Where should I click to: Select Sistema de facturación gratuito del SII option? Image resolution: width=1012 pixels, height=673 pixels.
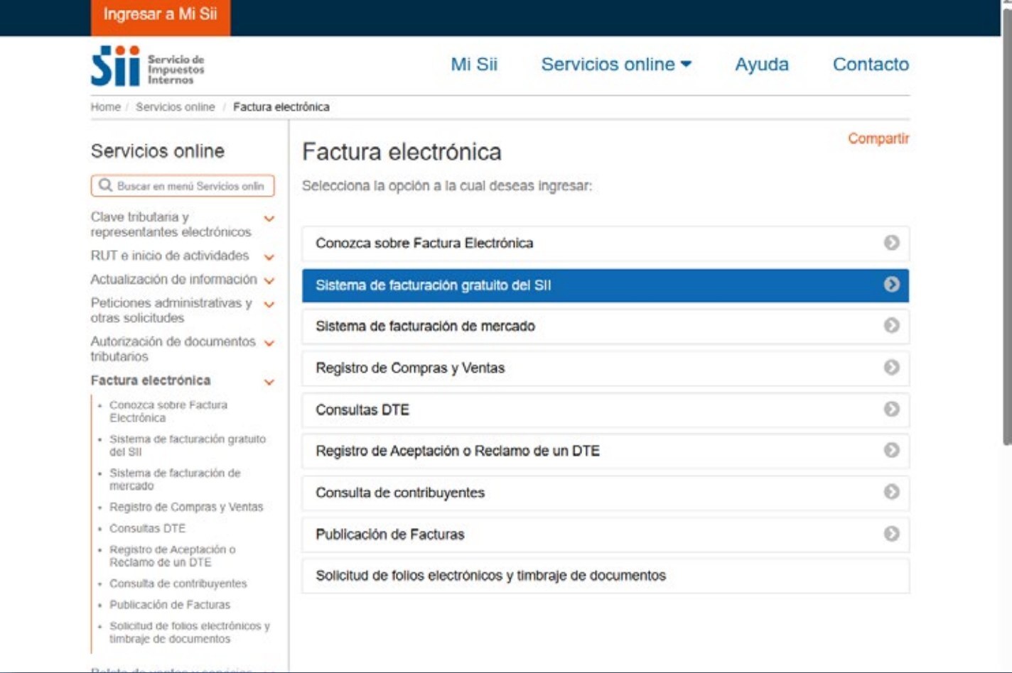coord(605,285)
